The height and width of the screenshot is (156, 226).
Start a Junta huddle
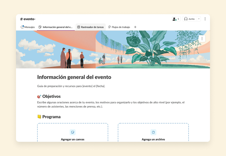[189, 19]
